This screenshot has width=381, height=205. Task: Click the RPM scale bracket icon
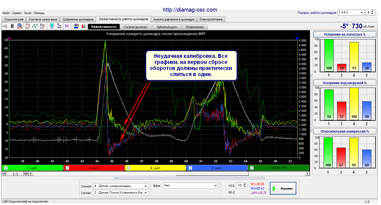point(28,26)
